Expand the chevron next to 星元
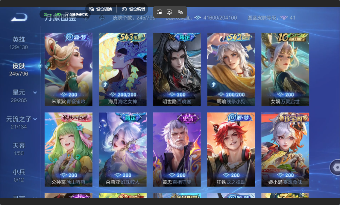 click(x=35, y=93)
